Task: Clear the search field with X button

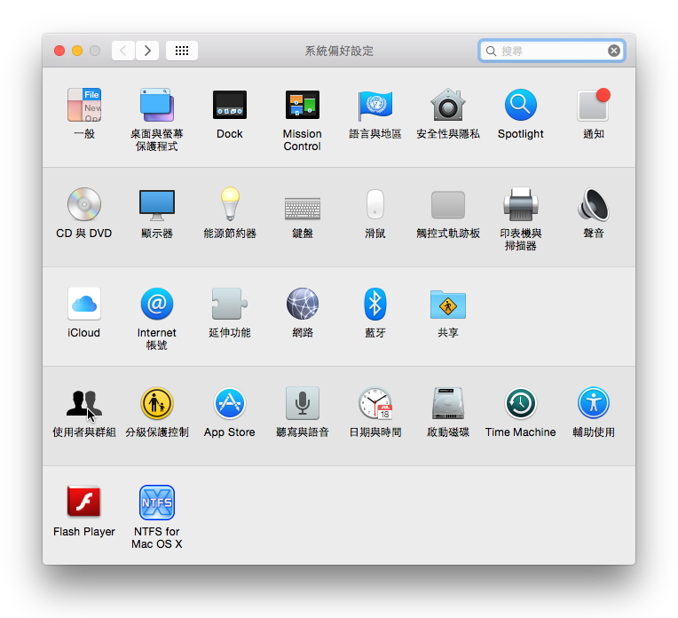Action: [x=613, y=51]
